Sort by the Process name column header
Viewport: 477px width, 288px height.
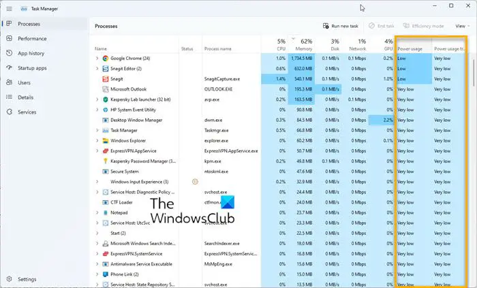coord(231,44)
